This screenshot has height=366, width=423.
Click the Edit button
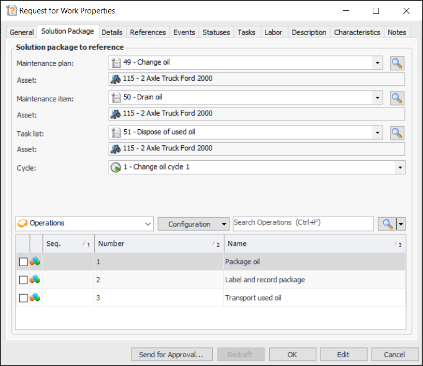point(343,355)
